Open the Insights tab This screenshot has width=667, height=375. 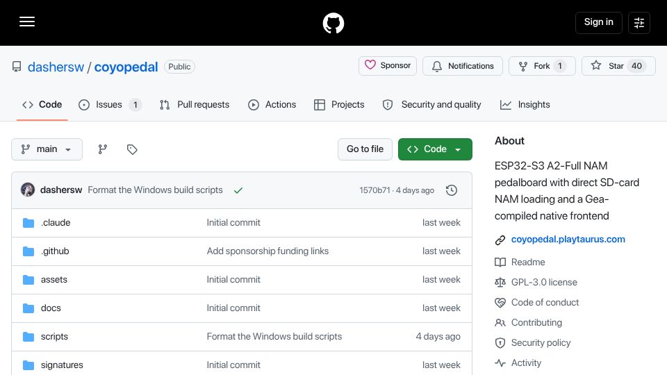coord(525,105)
